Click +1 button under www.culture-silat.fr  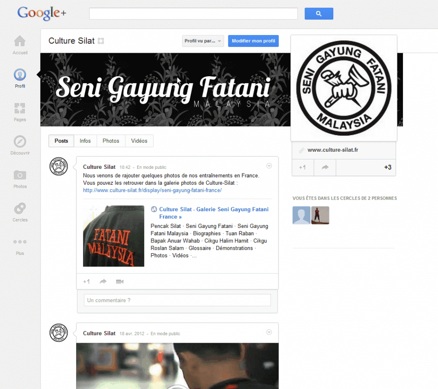coord(303,168)
